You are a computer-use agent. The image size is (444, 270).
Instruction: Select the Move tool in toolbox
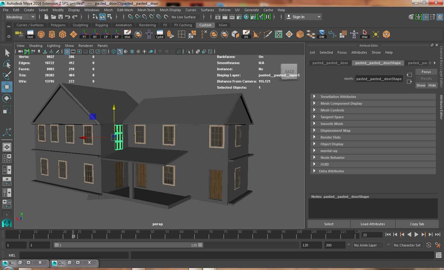7,87
